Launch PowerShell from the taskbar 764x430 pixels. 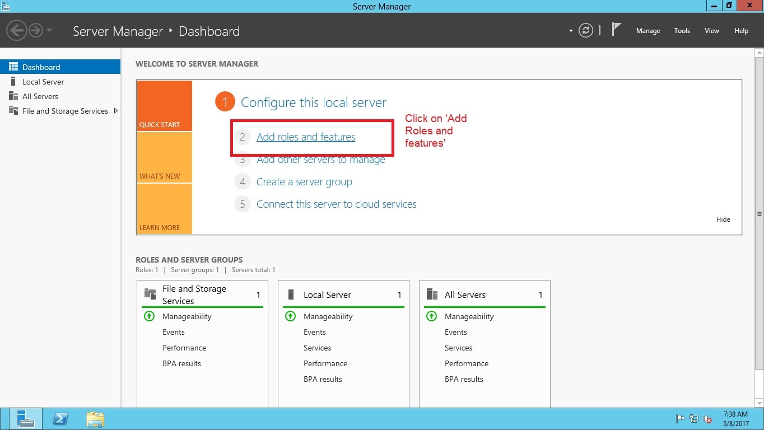tap(60, 419)
